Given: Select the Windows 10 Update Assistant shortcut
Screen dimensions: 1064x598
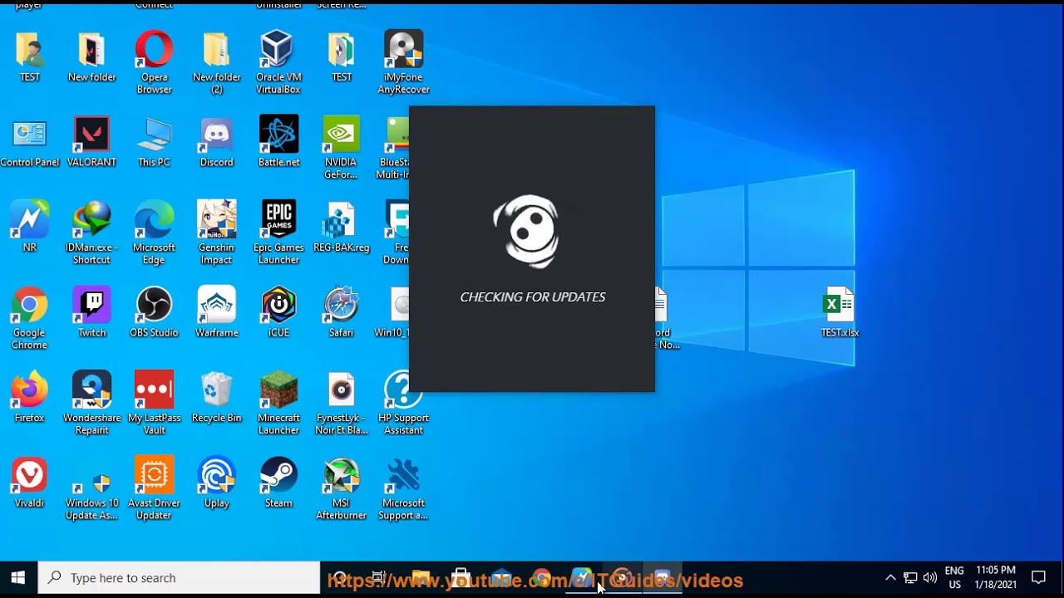Looking at the screenshot, I should [91, 488].
